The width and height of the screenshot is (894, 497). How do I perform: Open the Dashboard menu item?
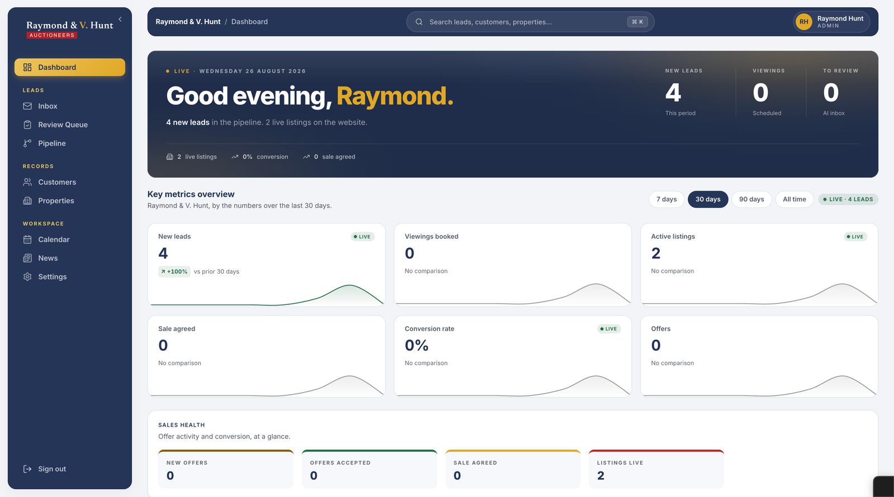pyautogui.click(x=70, y=68)
